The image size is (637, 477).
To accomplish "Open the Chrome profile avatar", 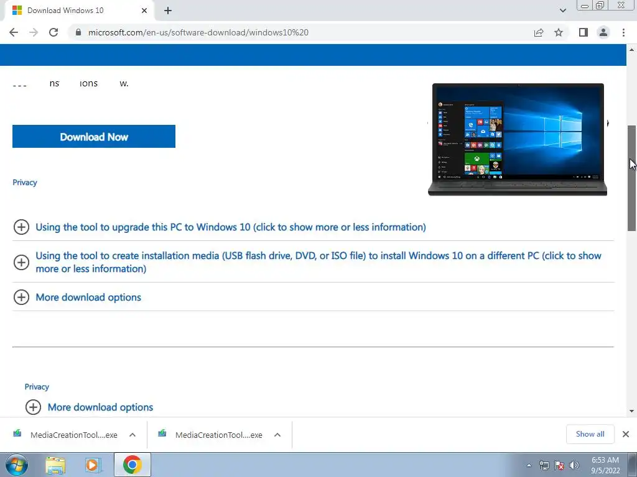I will coord(603,32).
